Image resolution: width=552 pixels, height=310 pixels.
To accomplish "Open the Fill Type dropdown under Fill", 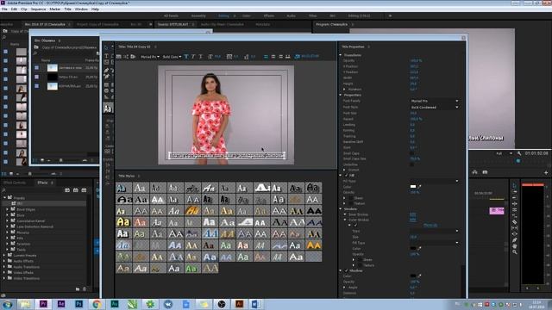I will [x=435, y=182].
